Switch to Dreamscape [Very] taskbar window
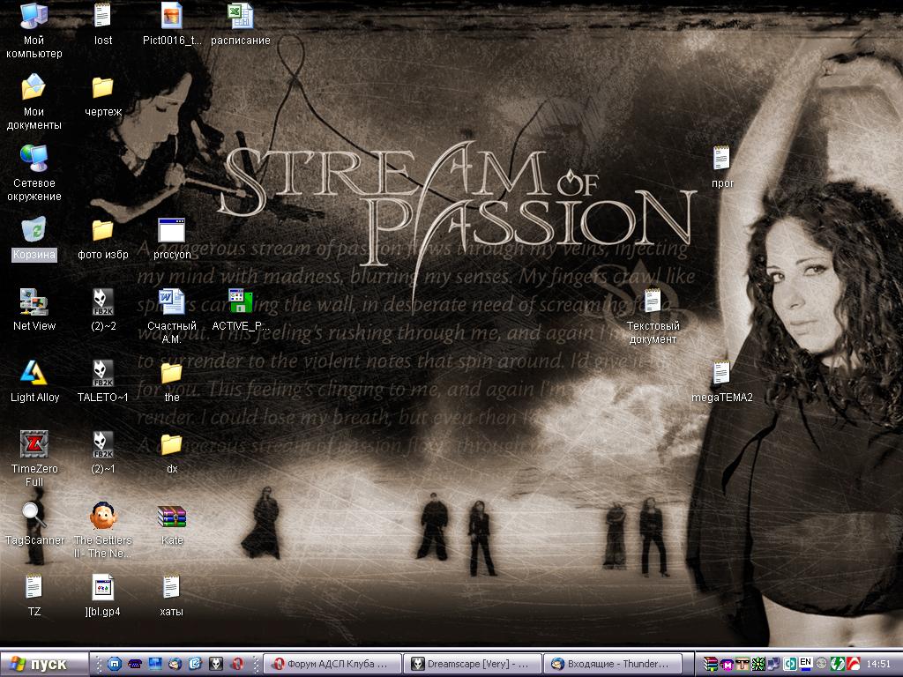This screenshot has height=677, width=903. tap(471, 664)
